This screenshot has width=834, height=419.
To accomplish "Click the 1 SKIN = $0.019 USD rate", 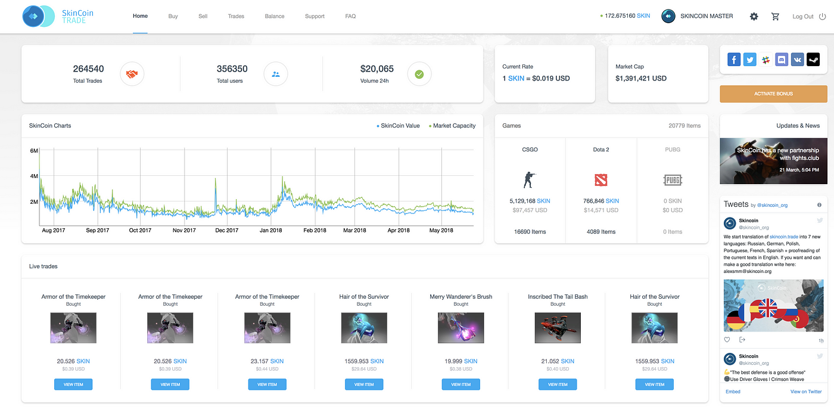I will point(536,78).
